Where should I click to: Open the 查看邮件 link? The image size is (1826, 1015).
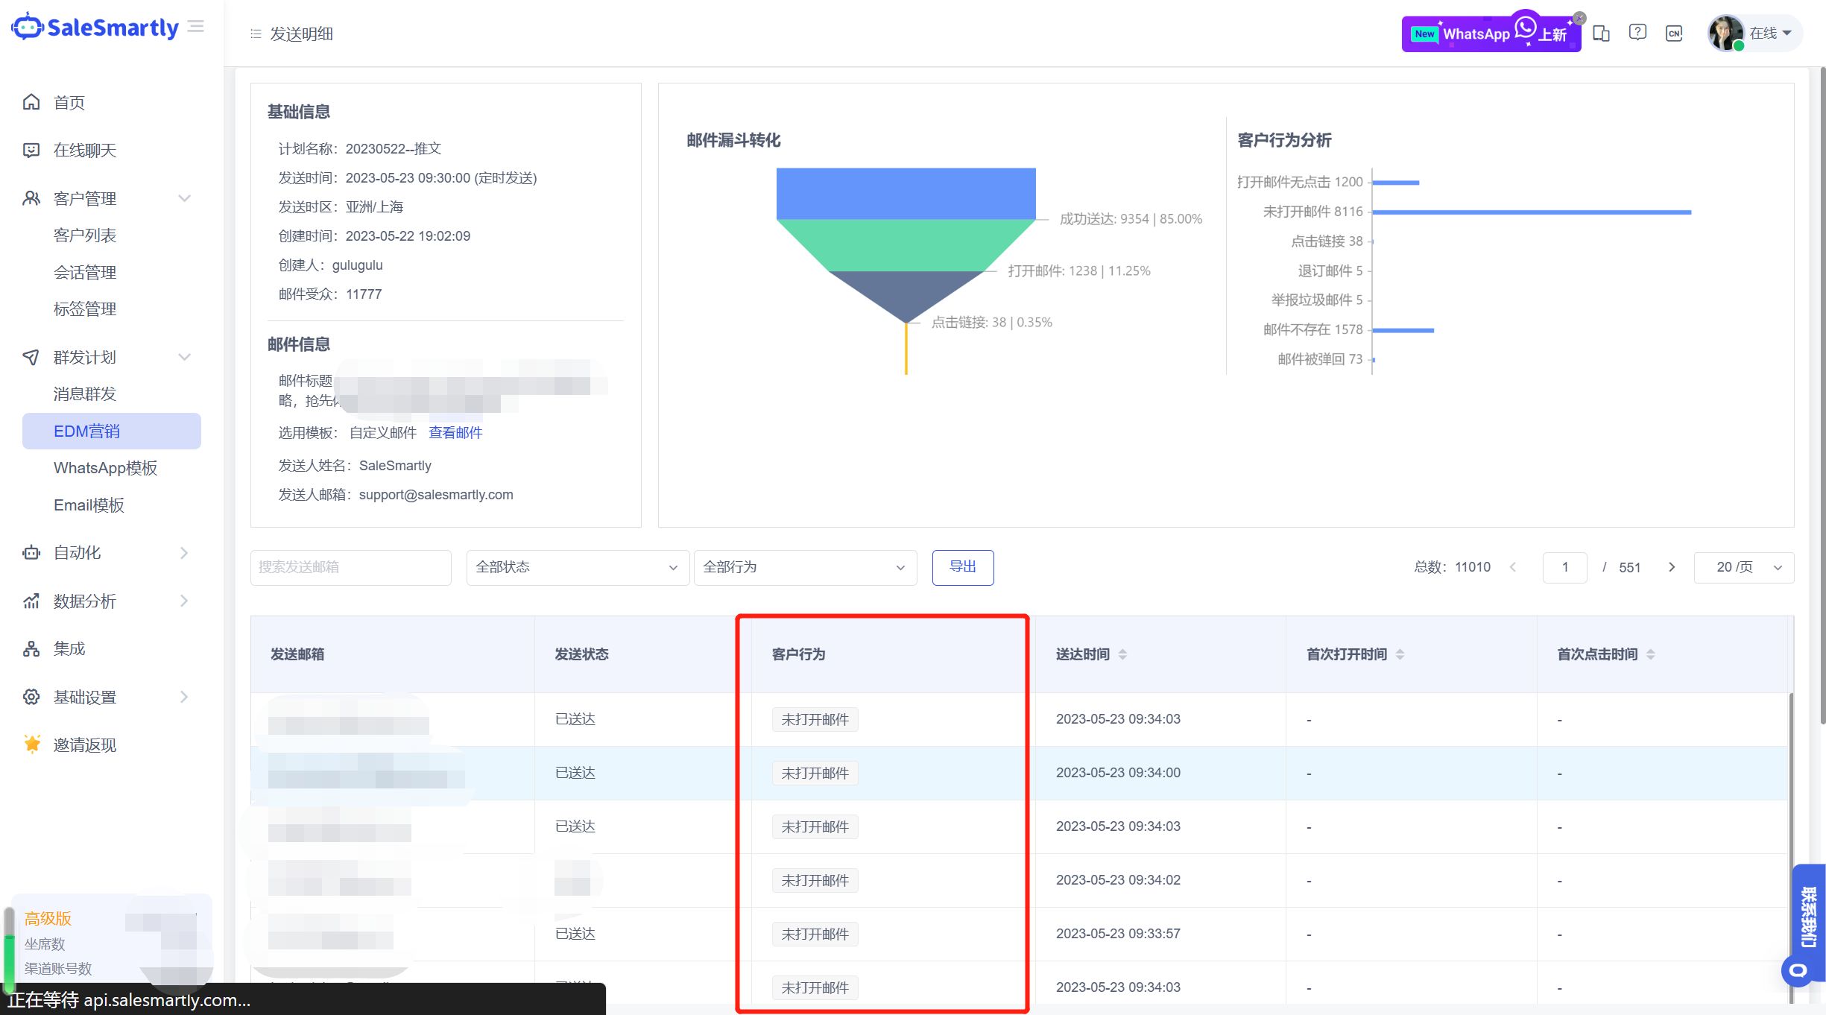455,433
